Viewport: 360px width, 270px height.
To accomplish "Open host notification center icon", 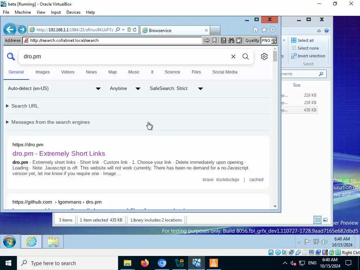I will [348, 263].
